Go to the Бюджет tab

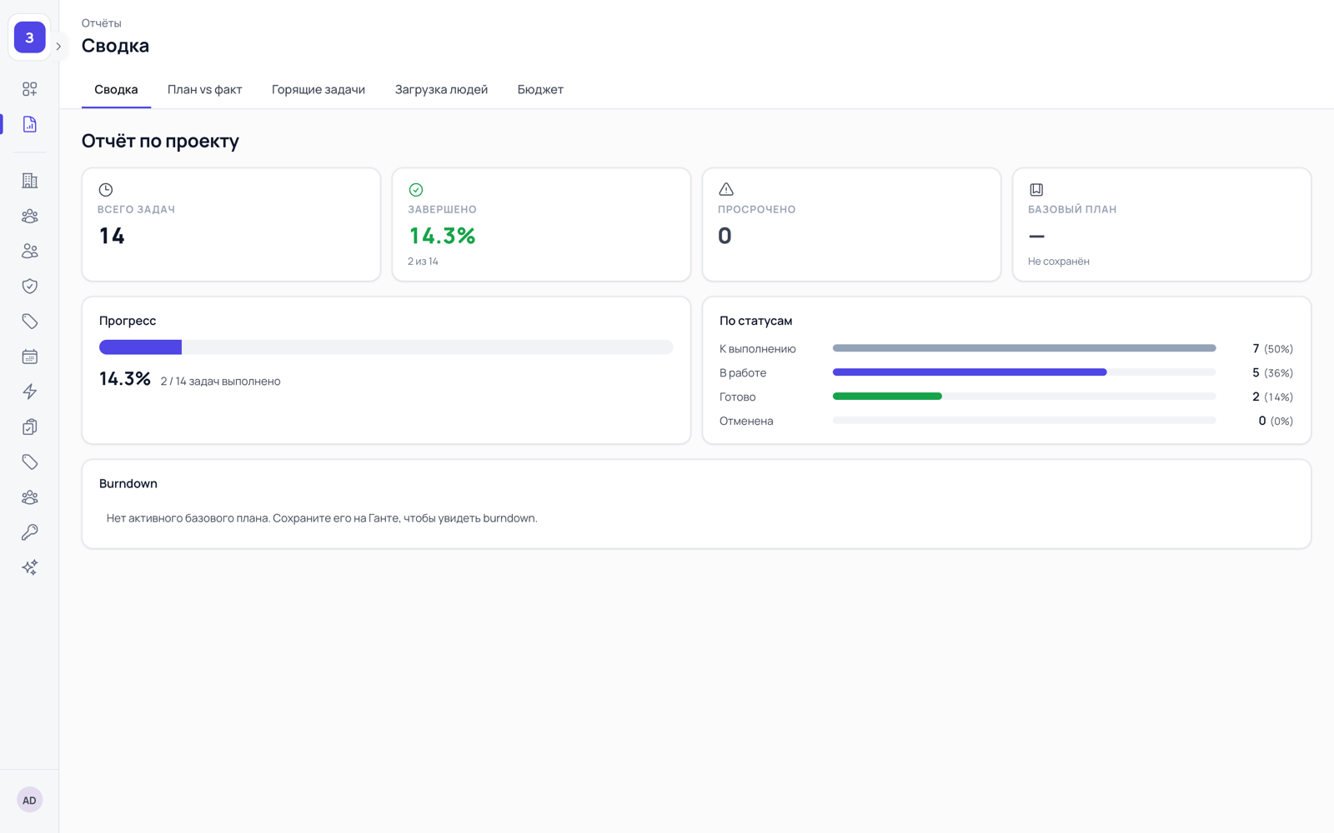540,89
